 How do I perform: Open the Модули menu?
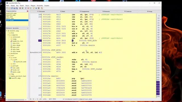(x=33, y=6)
